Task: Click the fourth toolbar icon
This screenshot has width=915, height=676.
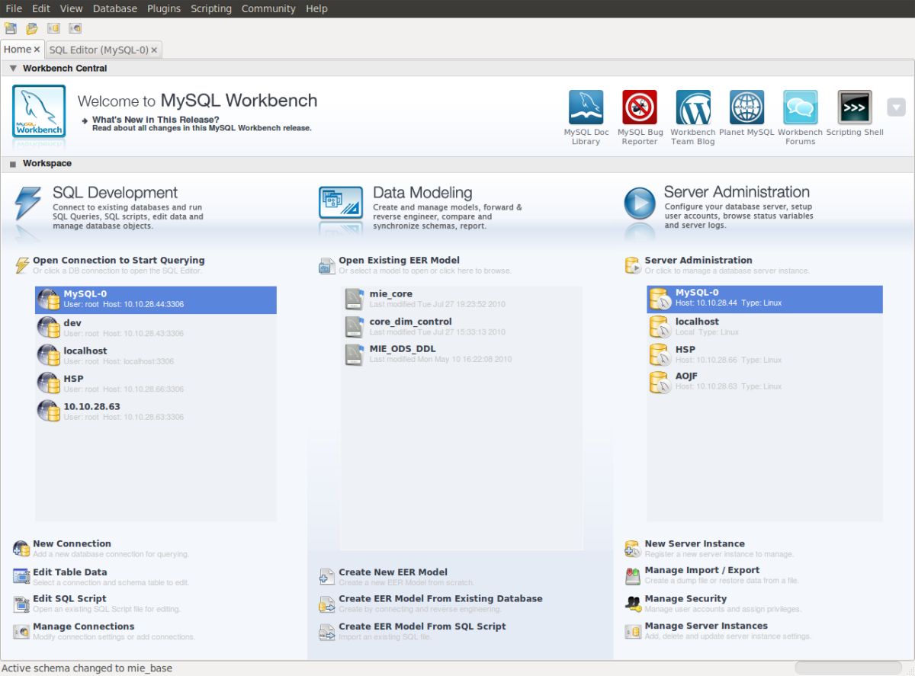Action: (75, 28)
